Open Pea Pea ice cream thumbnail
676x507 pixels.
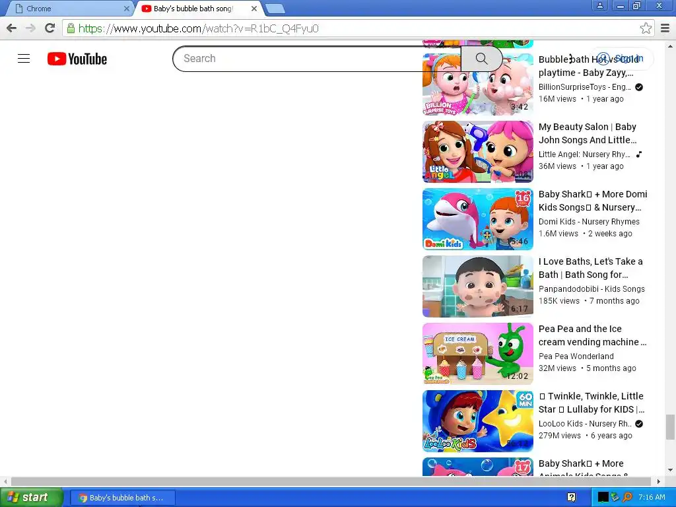tap(478, 354)
